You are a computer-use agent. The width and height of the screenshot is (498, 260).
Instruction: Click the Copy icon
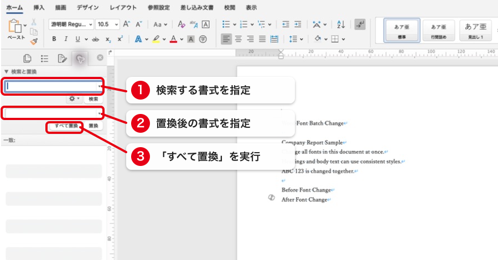pyautogui.click(x=34, y=32)
